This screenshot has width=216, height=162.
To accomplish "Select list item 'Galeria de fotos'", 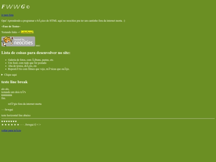I will [x=31, y=60].
